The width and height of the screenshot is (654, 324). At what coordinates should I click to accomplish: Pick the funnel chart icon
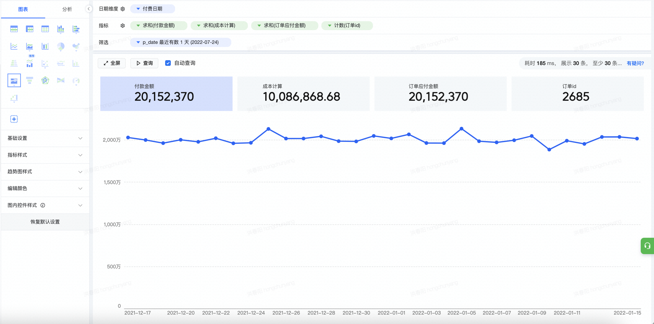coord(30,81)
